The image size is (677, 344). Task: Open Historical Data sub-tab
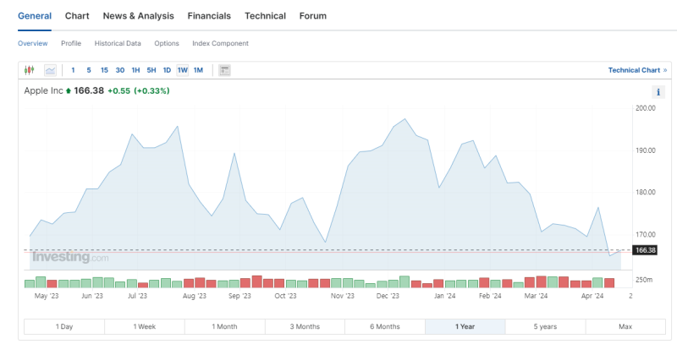(118, 43)
